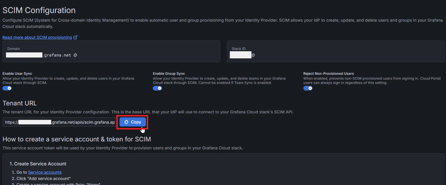The height and width of the screenshot is (185, 446).
Task: Click the "1. Create Service Account" step title
Action: pos(38,164)
